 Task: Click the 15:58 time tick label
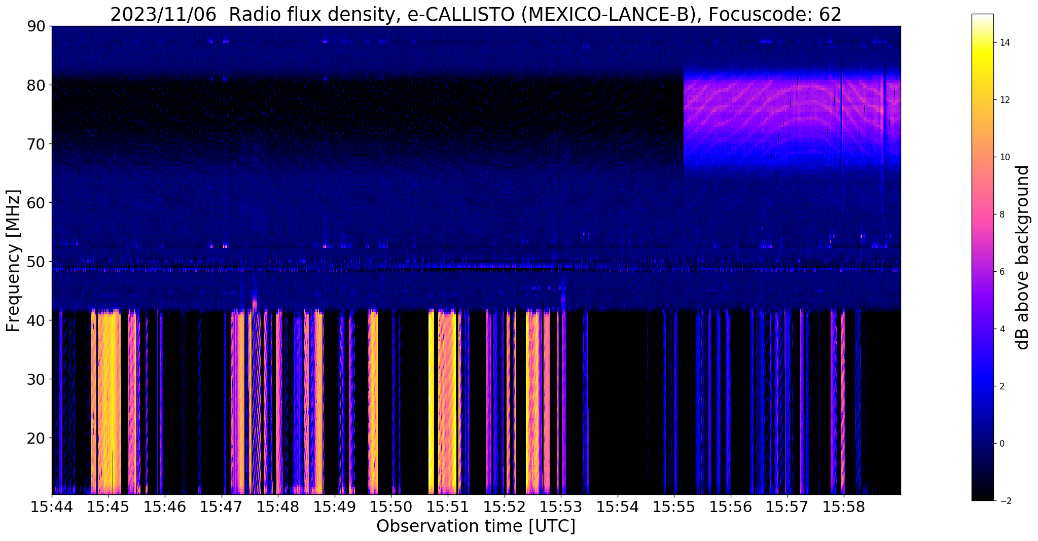[844, 507]
